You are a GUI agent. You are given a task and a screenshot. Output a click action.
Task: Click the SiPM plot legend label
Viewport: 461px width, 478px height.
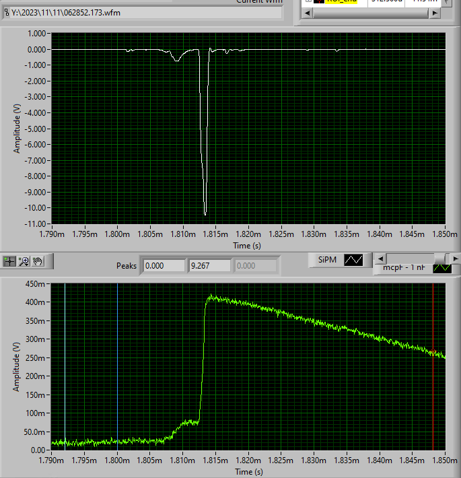(x=327, y=260)
